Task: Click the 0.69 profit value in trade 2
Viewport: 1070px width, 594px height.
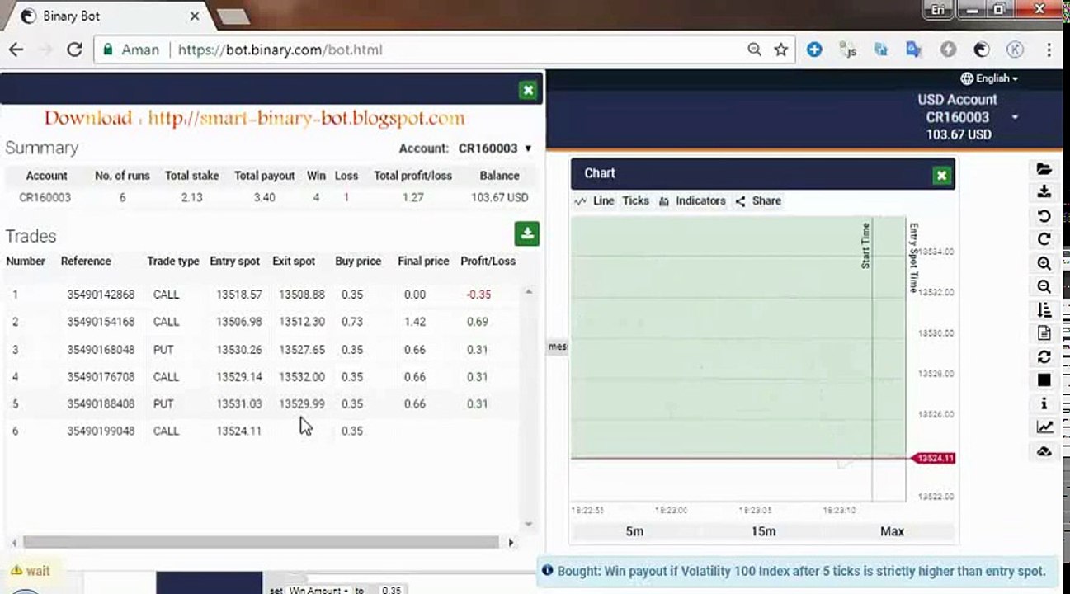Action: tap(478, 322)
